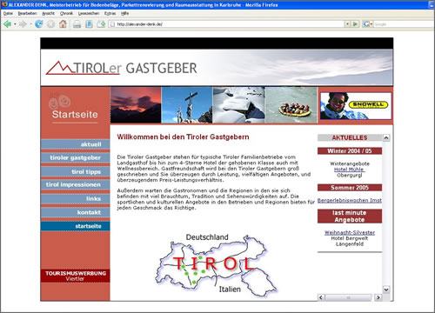Click the Winter 2004 / 05 heading
Viewport: 435px width, 313px height.
click(350, 151)
